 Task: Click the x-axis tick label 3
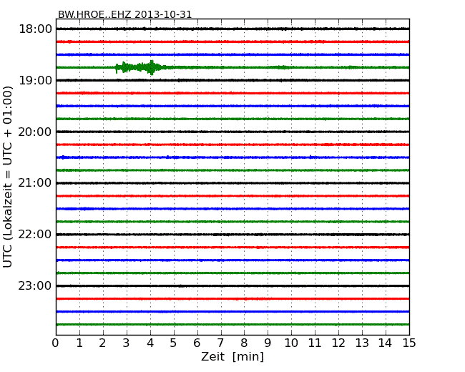tap(127, 343)
